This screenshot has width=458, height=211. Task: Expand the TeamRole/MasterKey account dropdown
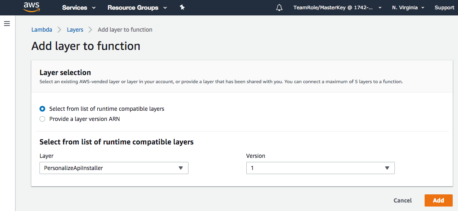pos(337,8)
